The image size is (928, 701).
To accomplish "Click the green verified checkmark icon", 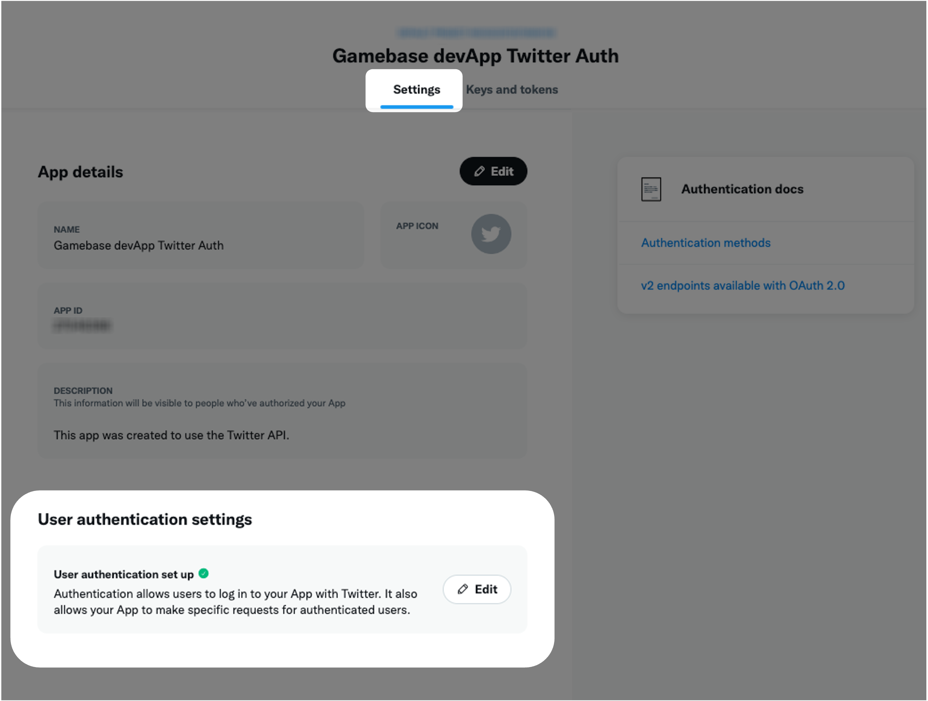I will click(203, 573).
